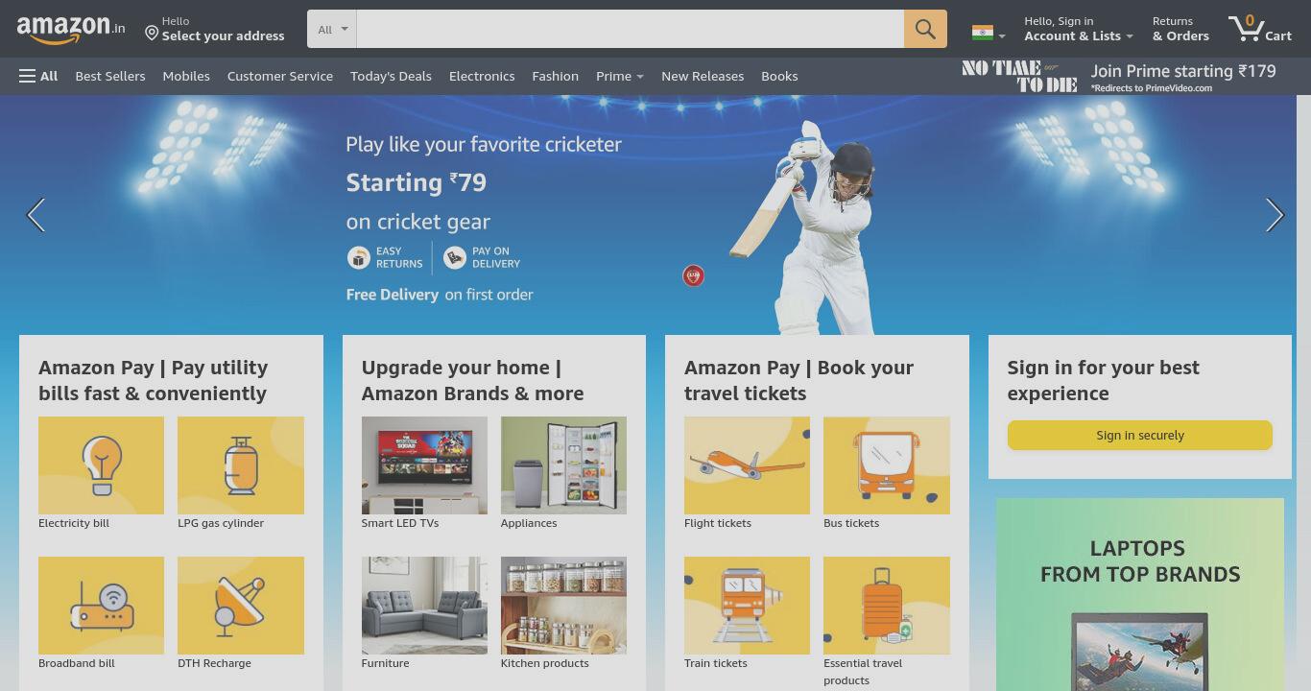Image resolution: width=1311 pixels, height=691 pixels.
Task: Click inside the search input field
Action: pyautogui.click(x=631, y=29)
